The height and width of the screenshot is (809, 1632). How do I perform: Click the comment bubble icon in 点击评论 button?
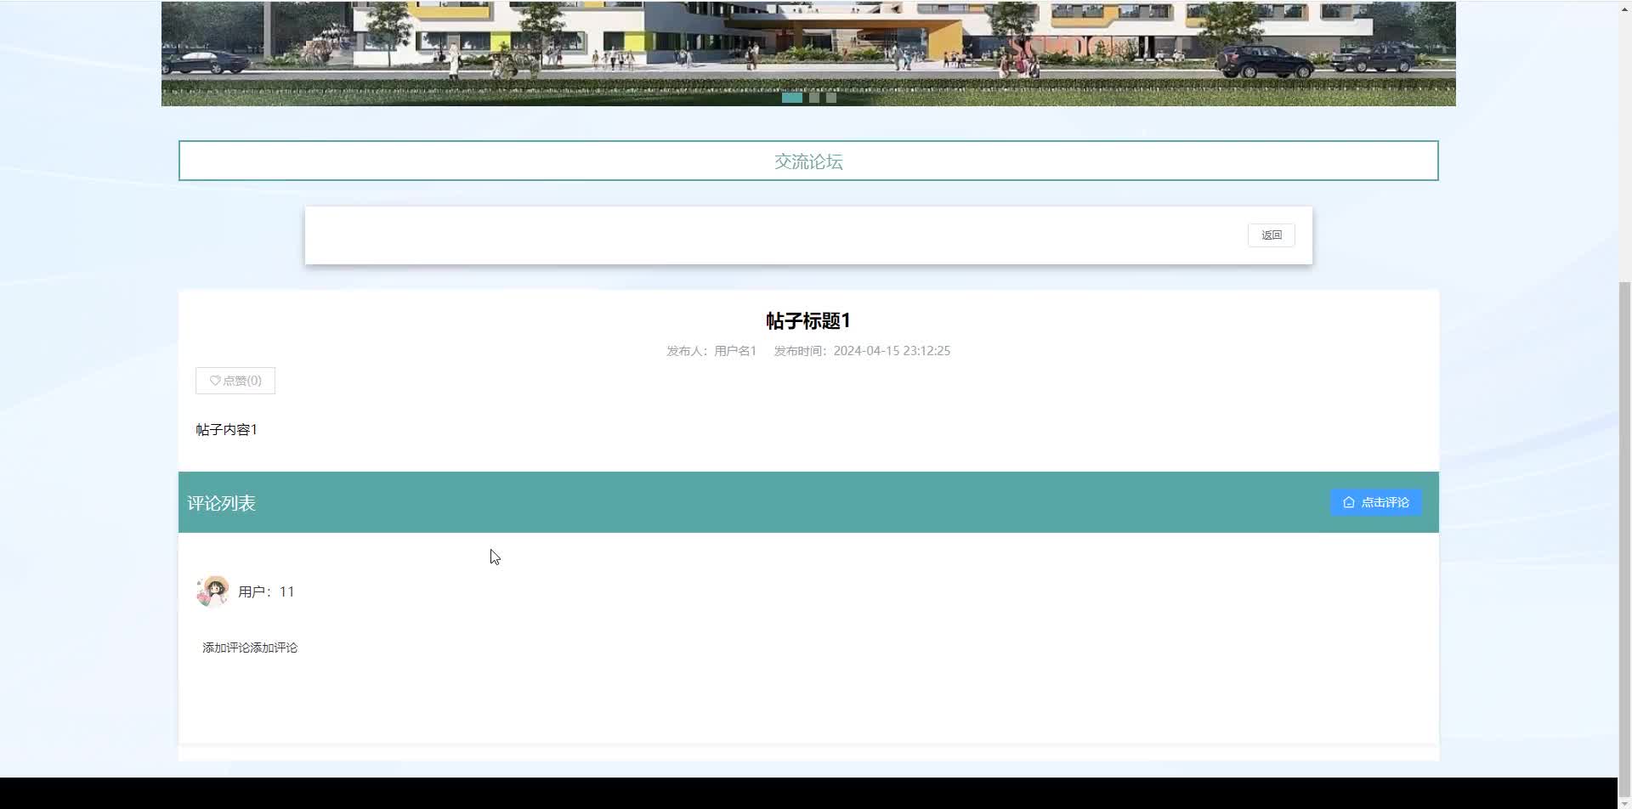point(1349,502)
